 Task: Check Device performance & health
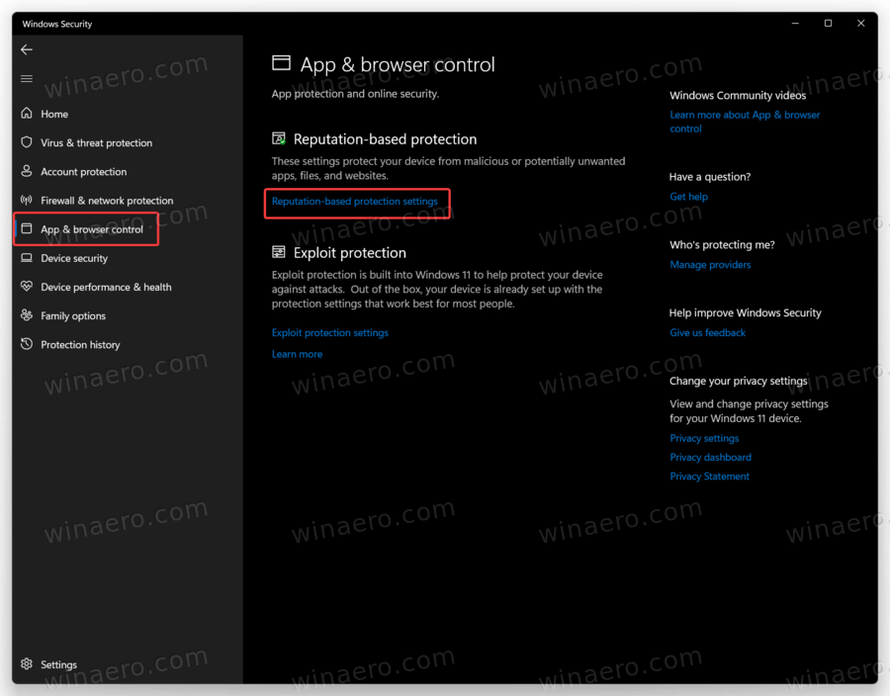105,287
